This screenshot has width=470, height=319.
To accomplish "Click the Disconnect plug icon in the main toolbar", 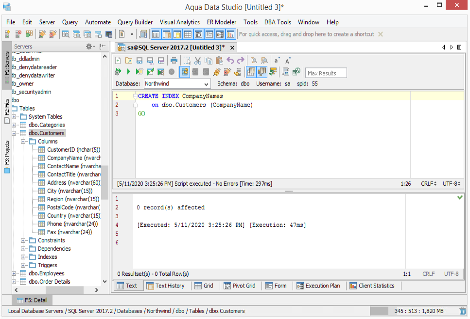I will [53, 34].
